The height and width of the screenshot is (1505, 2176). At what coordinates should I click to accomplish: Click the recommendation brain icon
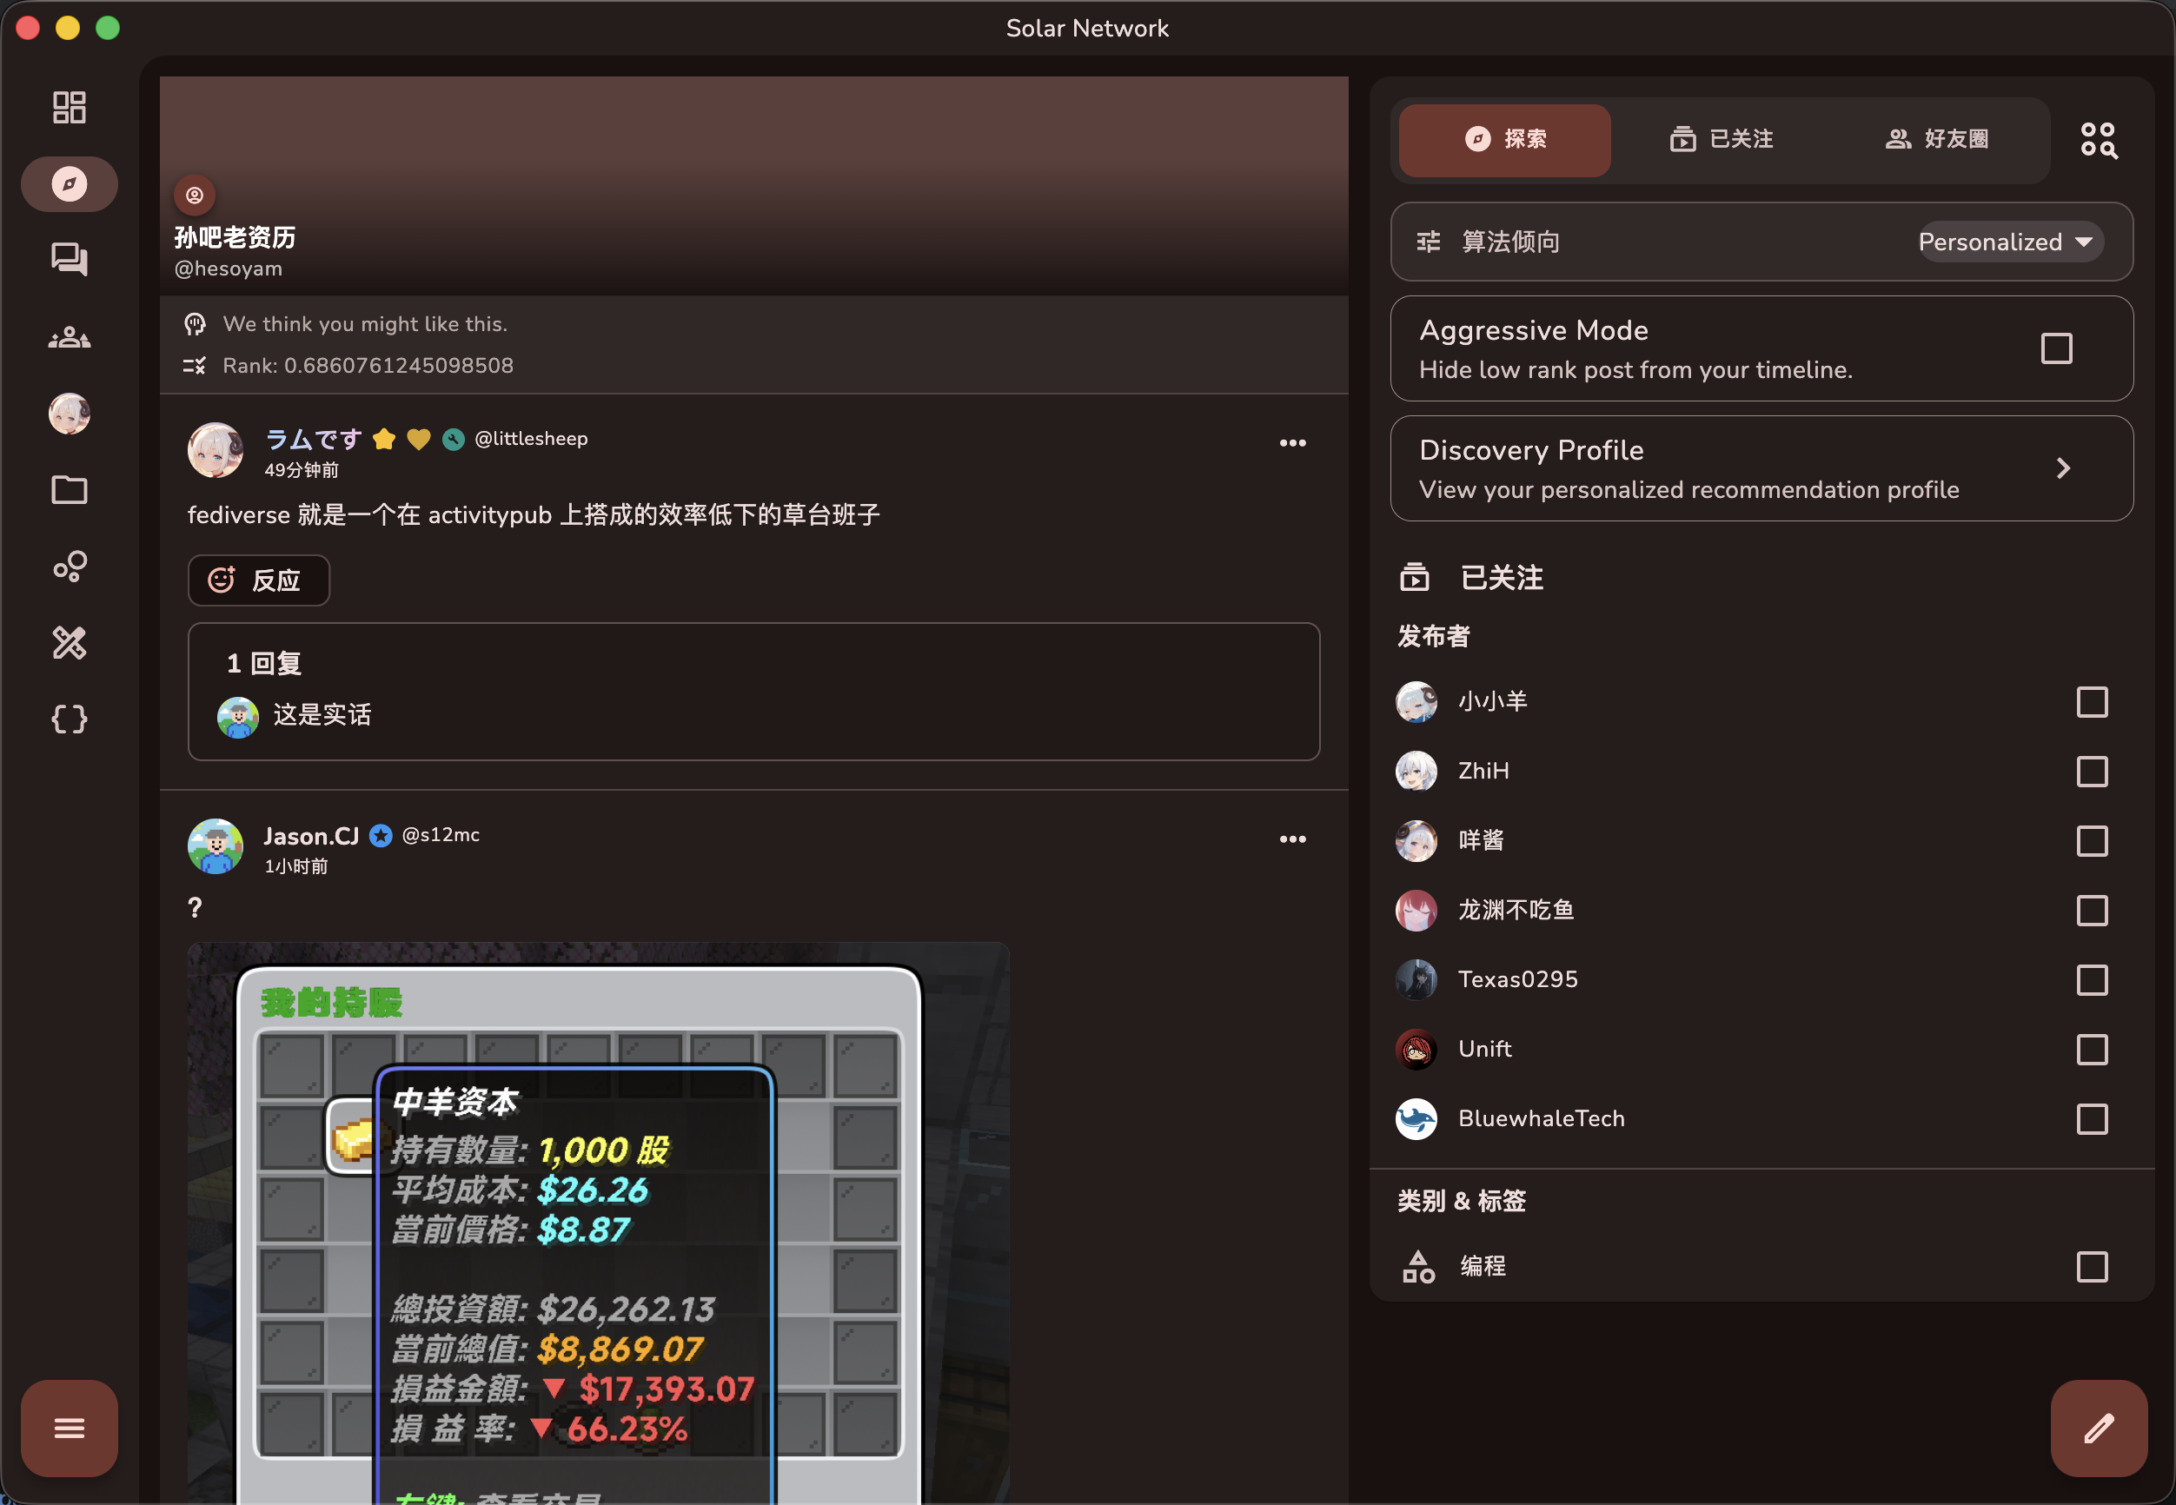click(x=194, y=324)
